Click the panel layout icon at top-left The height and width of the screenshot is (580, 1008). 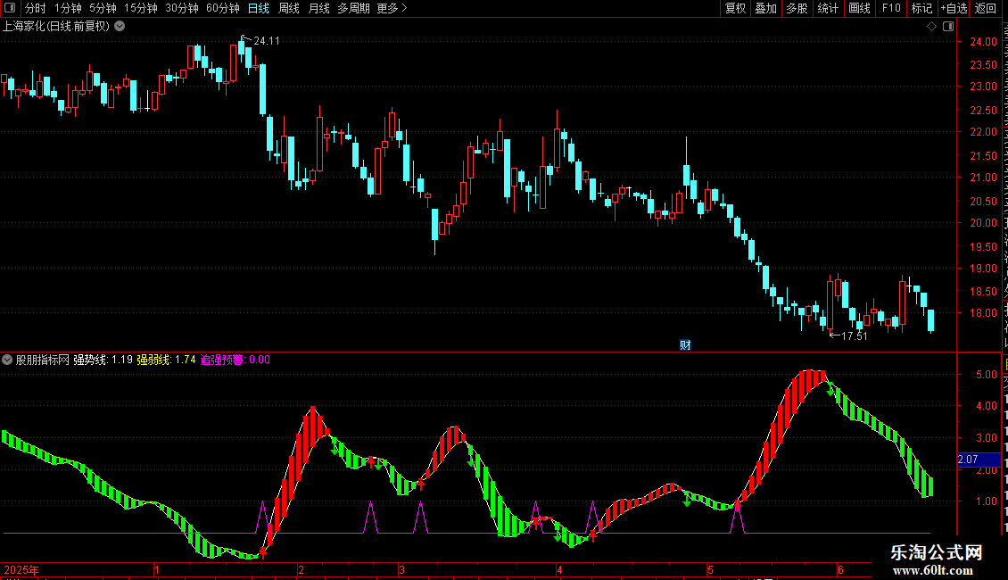[10, 8]
